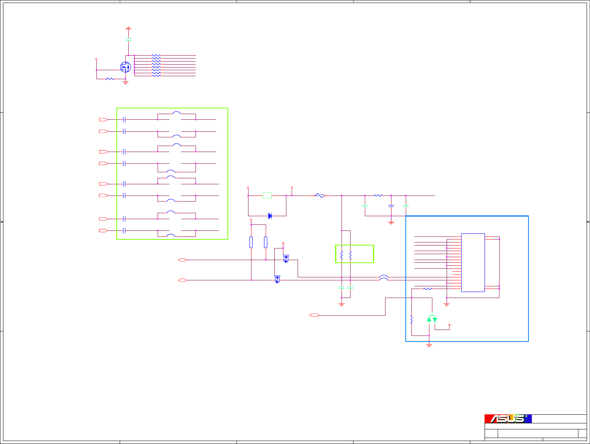Click the ground symbol under the blue capacitor
Screen dimensions: 590x444
tap(391, 223)
